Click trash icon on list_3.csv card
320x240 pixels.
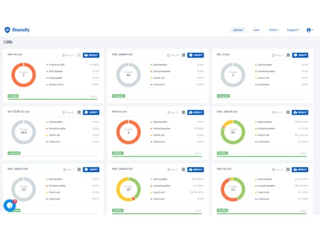[288, 55]
